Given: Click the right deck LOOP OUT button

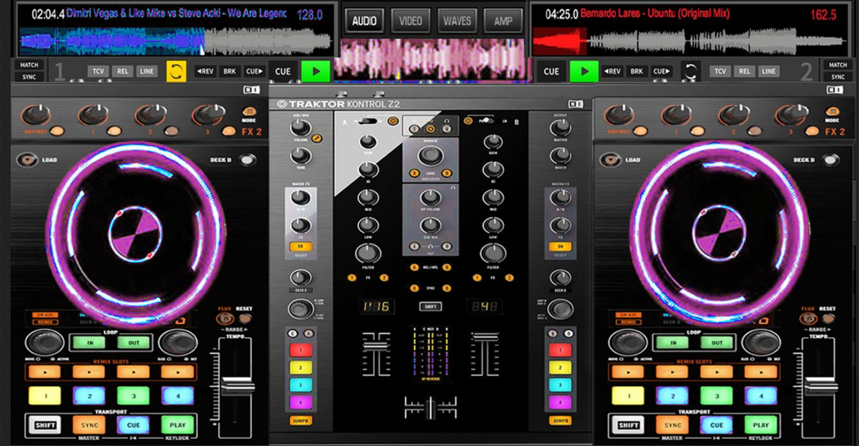Looking at the screenshot, I should 717,342.
